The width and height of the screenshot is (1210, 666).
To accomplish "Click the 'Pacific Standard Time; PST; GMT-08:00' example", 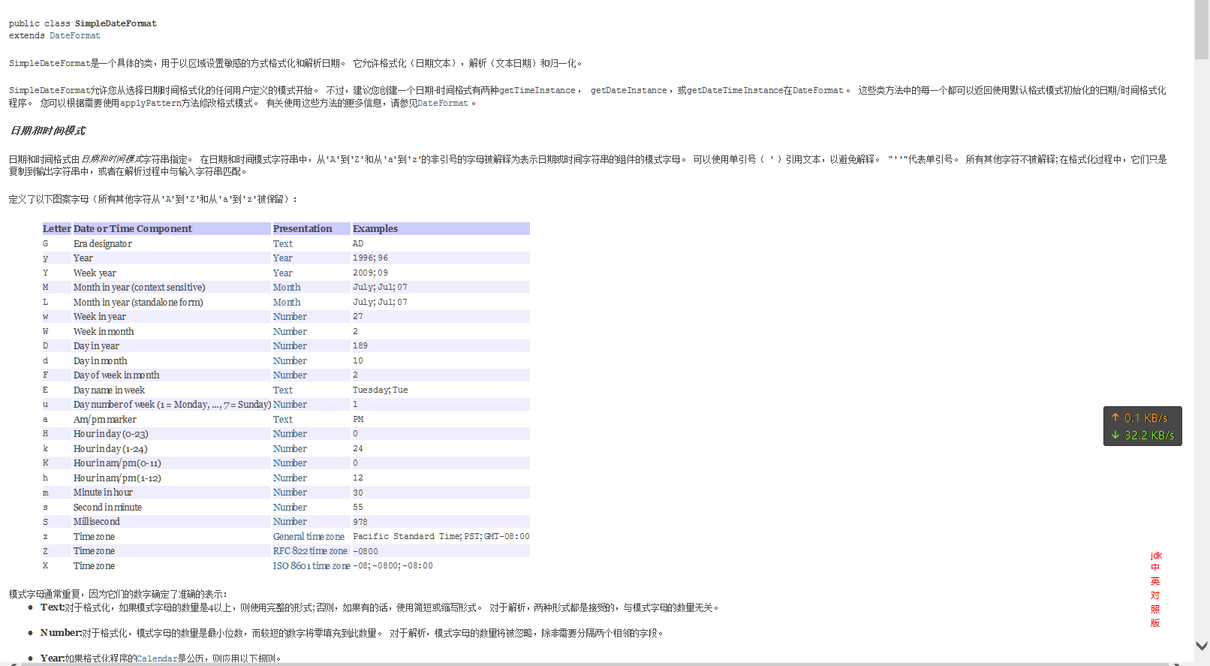I will [x=441, y=536].
